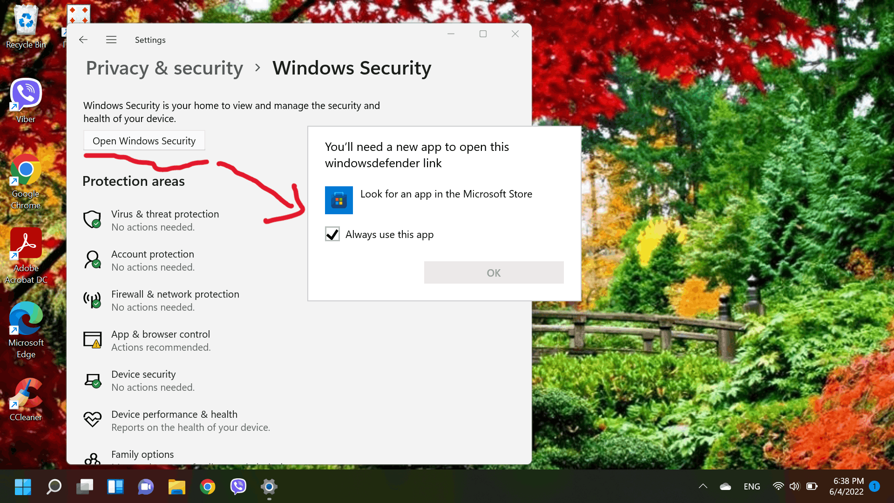Click the battery status tray icon
The width and height of the screenshot is (894, 503).
[812, 486]
